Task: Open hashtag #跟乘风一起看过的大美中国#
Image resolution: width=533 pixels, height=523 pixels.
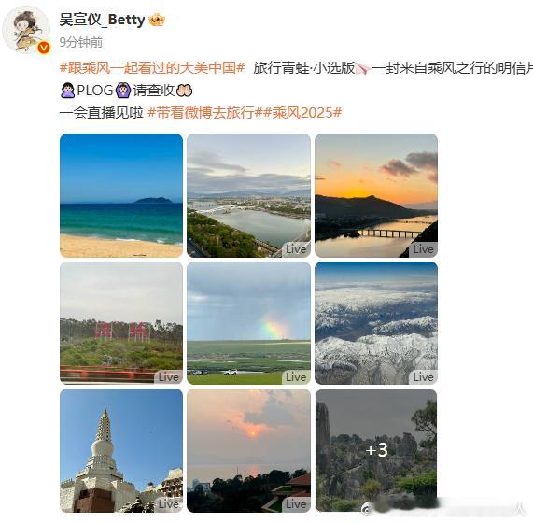Action: click(152, 68)
